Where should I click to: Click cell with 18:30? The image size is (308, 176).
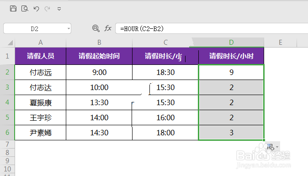tap(165, 72)
